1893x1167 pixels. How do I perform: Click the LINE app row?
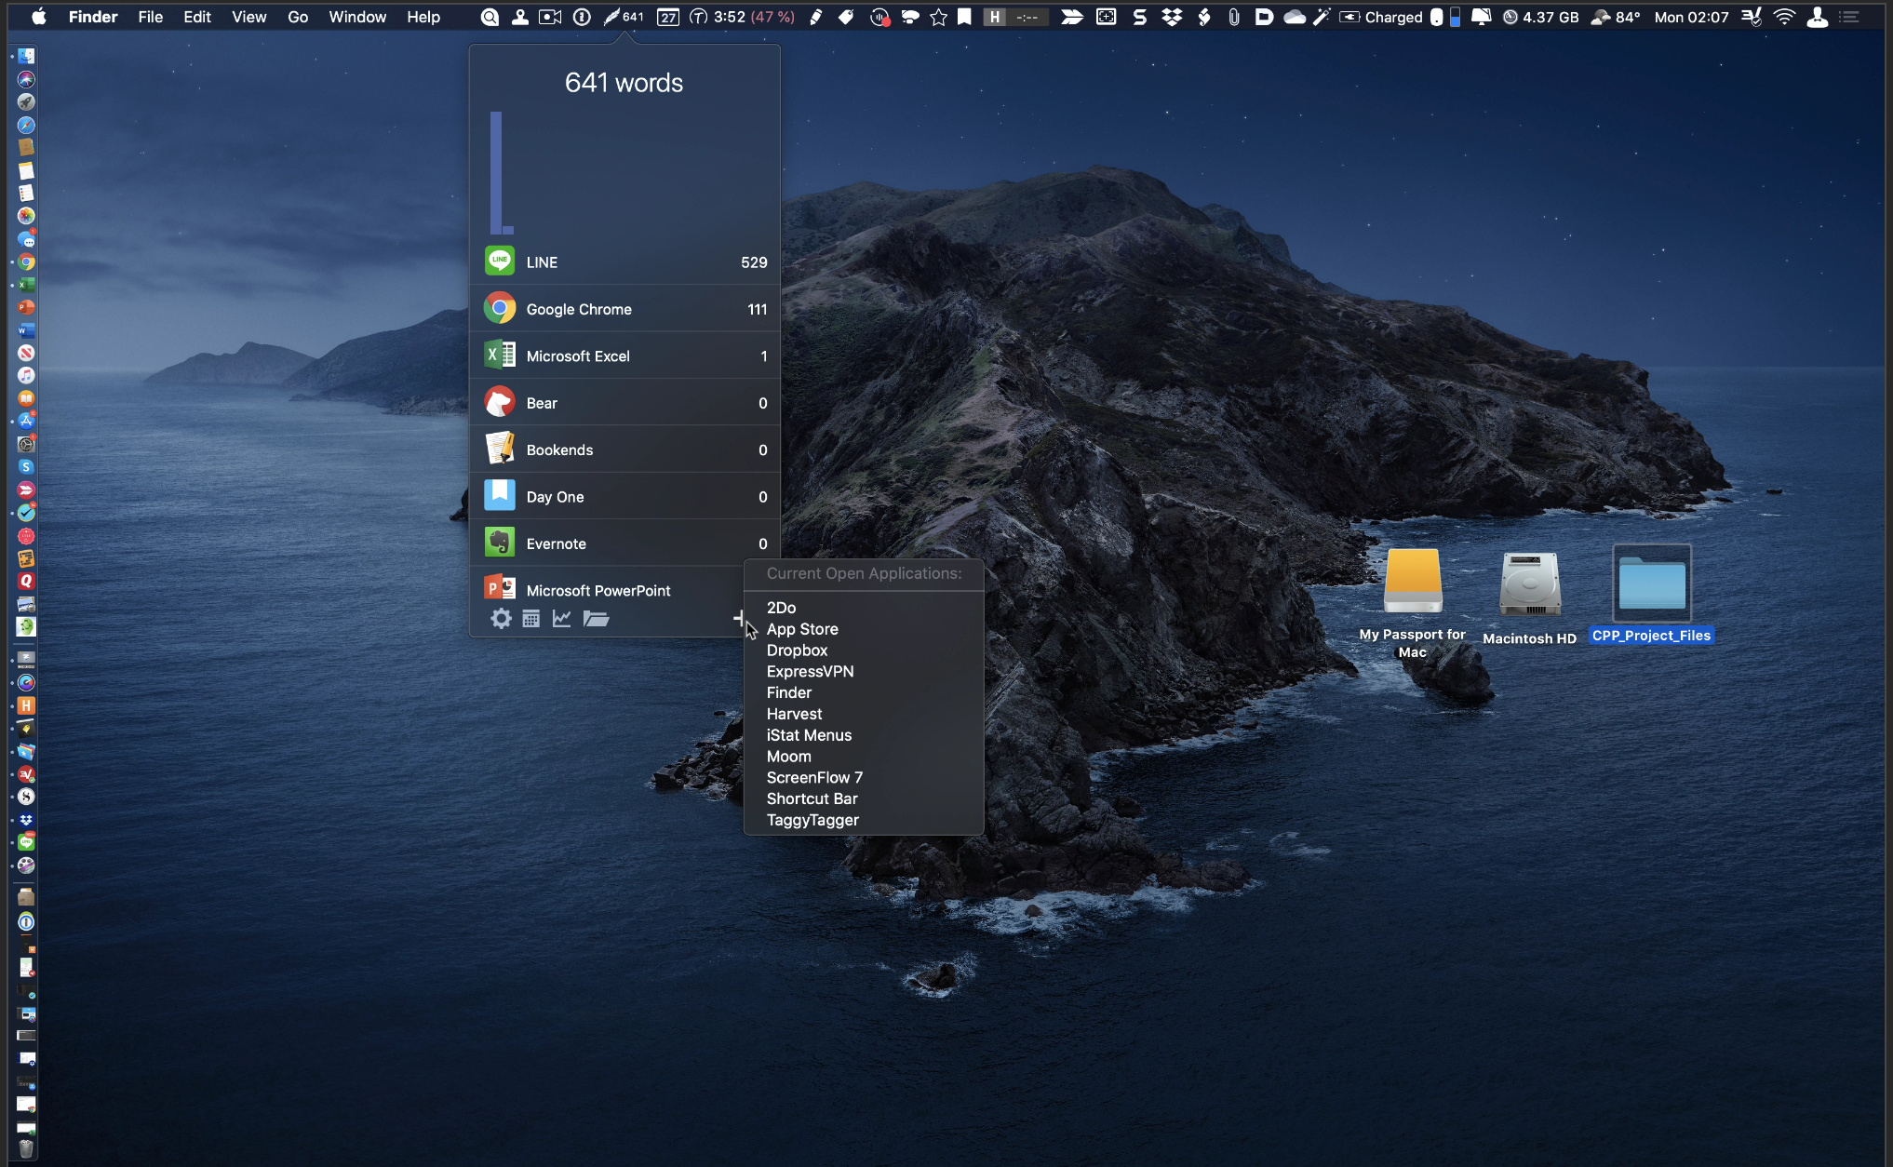tap(624, 262)
